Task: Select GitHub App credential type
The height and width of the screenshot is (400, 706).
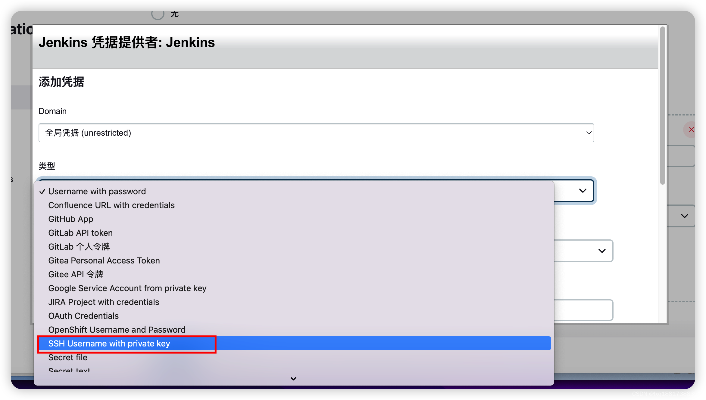Action: 294,219
